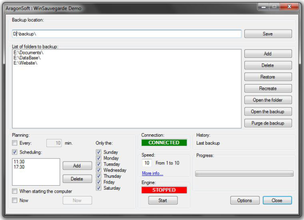Click the Recreate button

point(268,89)
